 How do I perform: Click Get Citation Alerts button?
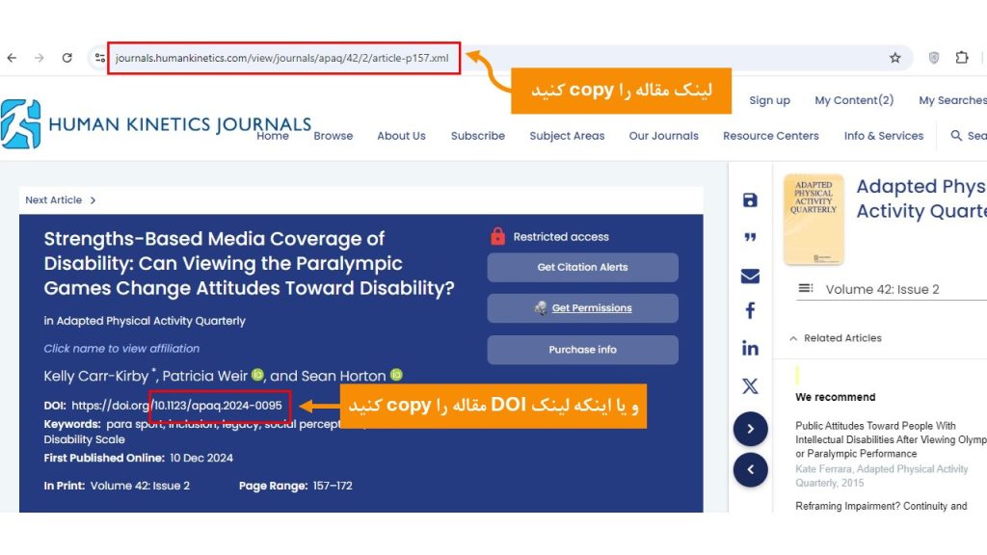(x=582, y=268)
